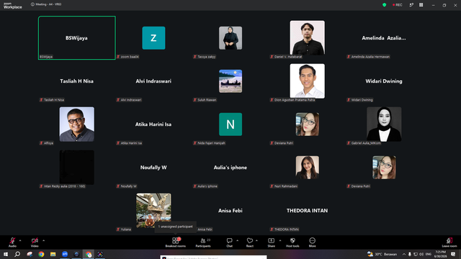Click the ENG language indicator
The width and height of the screenshot is (461, 259).
click(x=429, y=254)
